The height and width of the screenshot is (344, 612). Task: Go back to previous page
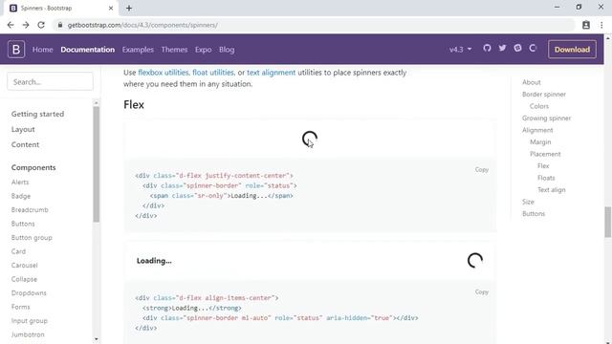click(x=11, y=25)
